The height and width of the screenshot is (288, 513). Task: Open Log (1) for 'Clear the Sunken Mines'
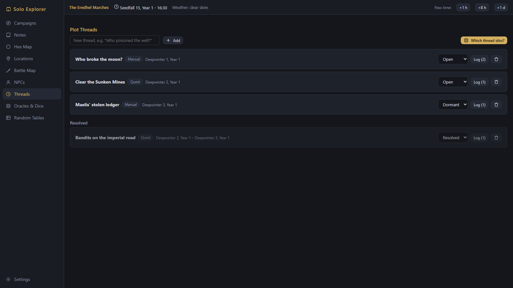point(479,82)
